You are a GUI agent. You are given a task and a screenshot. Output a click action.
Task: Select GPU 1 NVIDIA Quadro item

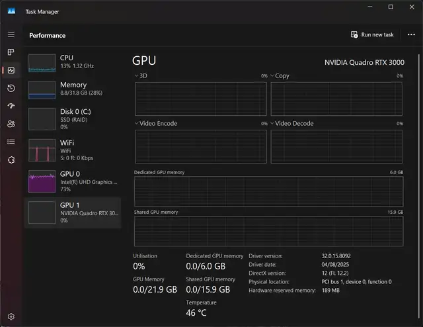tap(73, 212)
